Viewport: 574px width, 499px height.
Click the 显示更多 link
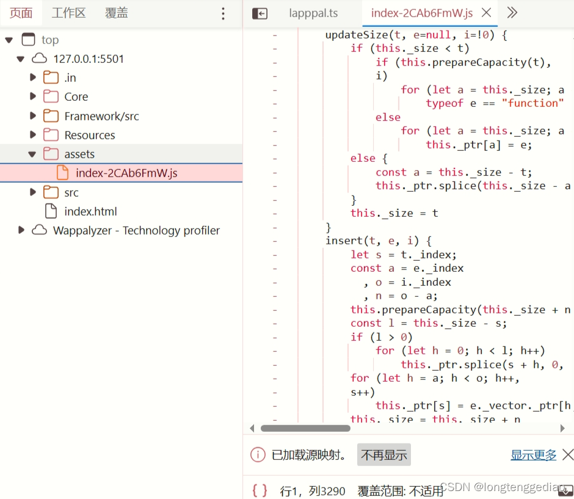tap(533, 454)
